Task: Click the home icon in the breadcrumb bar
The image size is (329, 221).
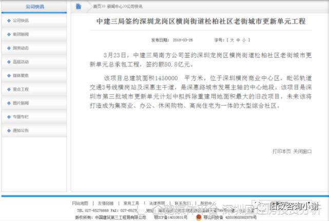Action: click(78, 6)
